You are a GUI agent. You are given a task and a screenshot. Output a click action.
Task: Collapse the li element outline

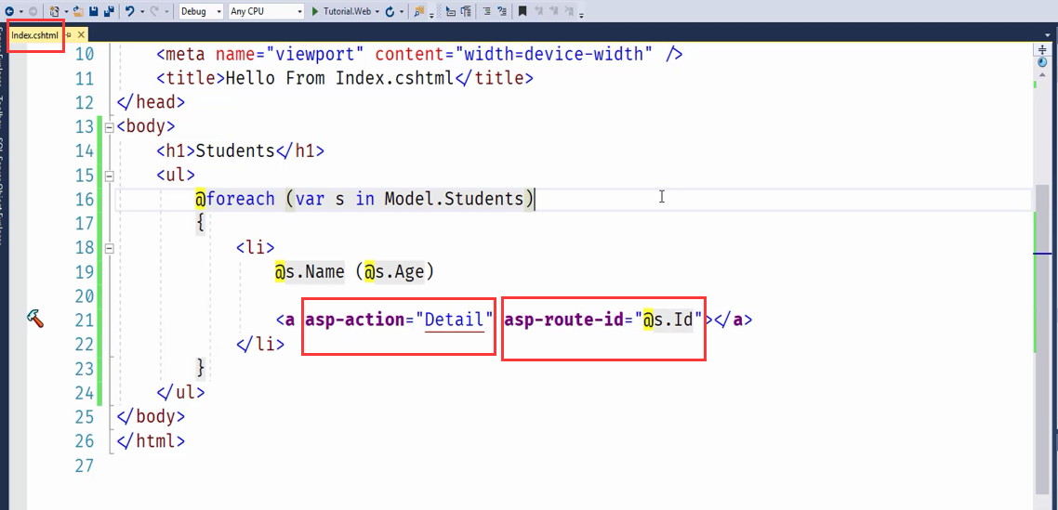click(110, 247)
